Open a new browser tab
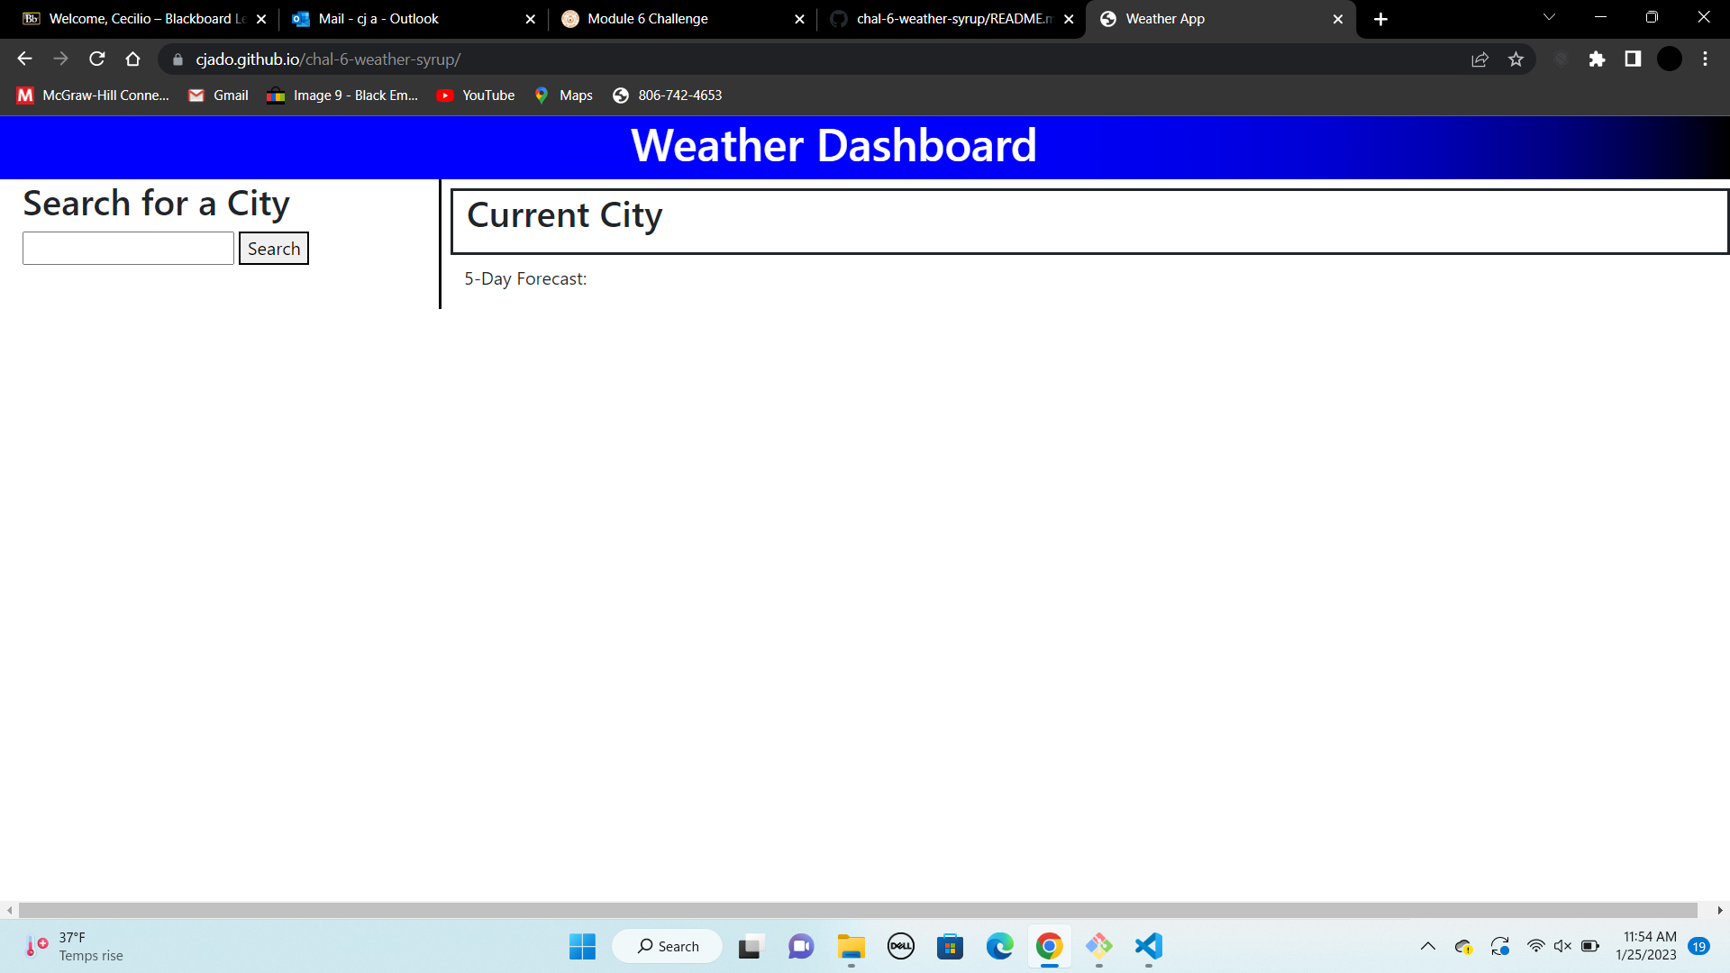The image size is (1730, 973). [1380, 19]
